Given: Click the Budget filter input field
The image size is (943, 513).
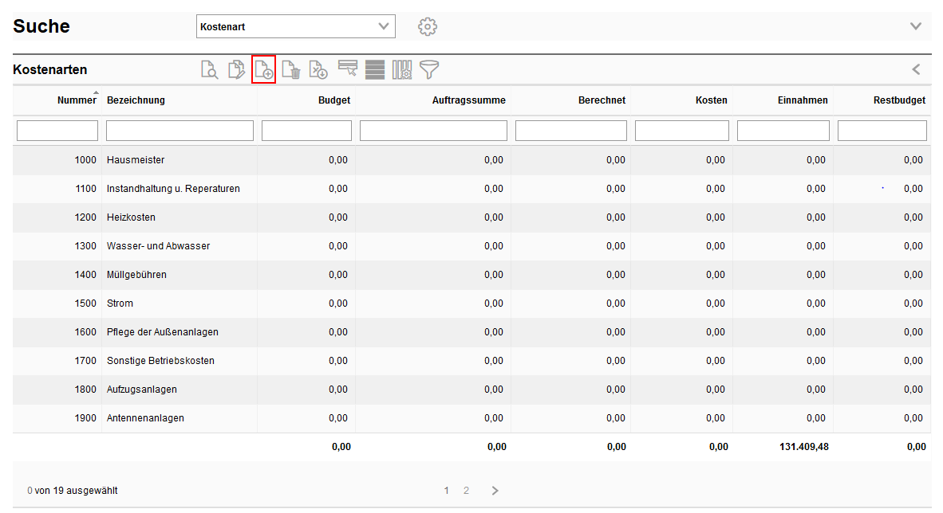Looking at the screenshot, I should 306,131.
